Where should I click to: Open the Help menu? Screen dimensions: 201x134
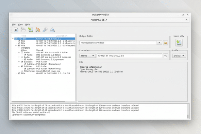tap(27, 25)
